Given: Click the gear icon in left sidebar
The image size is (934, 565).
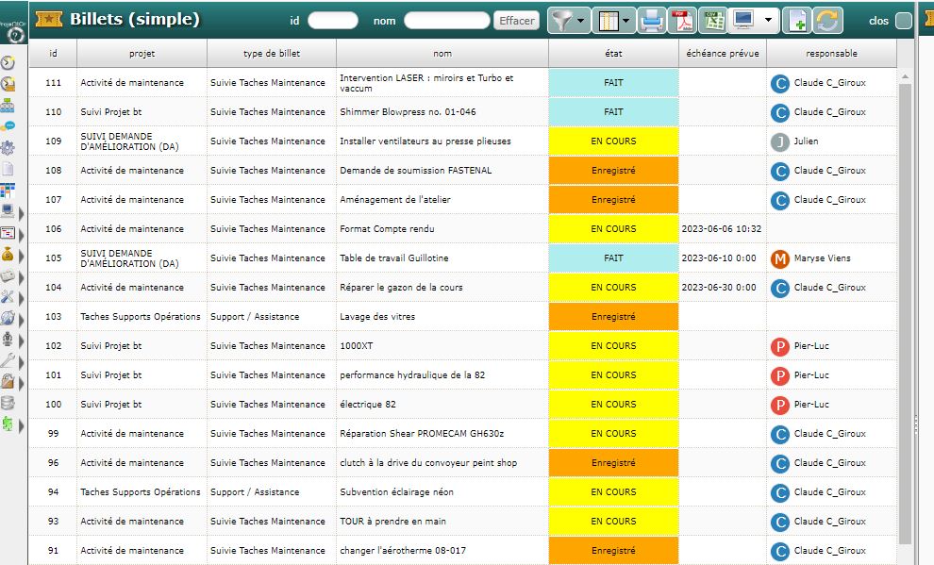Looking at the screenshot, I should point(8,147).
